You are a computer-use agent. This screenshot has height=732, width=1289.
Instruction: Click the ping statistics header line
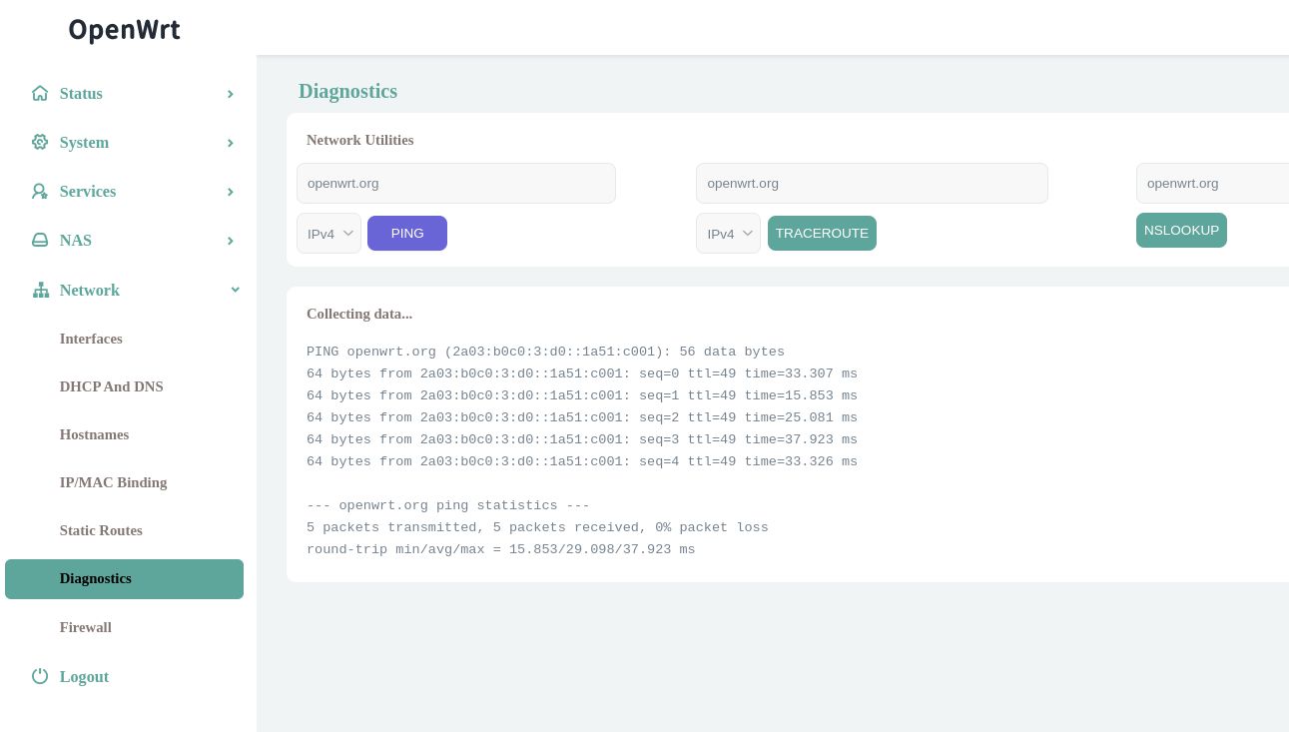click(448, 505)
